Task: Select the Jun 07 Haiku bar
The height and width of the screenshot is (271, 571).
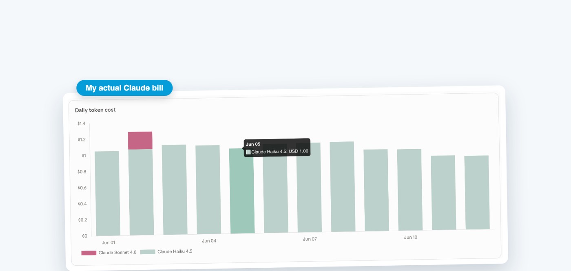Action: pos(309,187)
